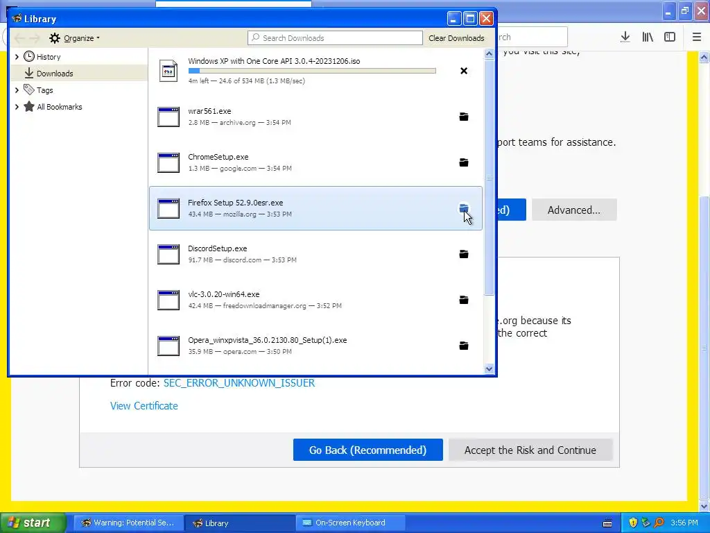710x533 pixels.
Task: Click the Firefox Setup file icon
Action: click(x=168, y=208)
